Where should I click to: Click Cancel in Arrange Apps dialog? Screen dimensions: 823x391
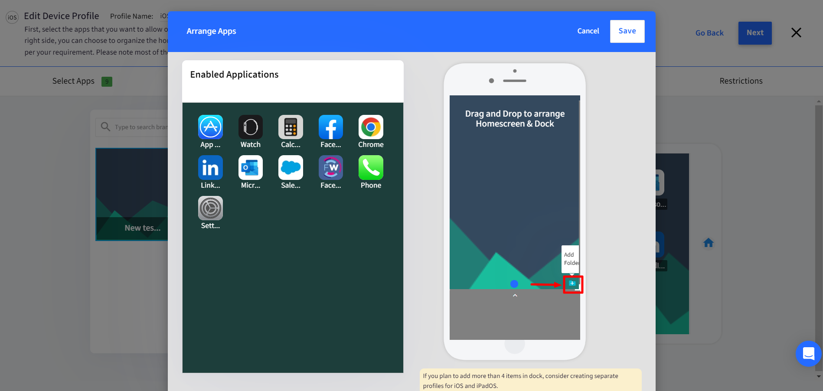click(x=588, y=31)
